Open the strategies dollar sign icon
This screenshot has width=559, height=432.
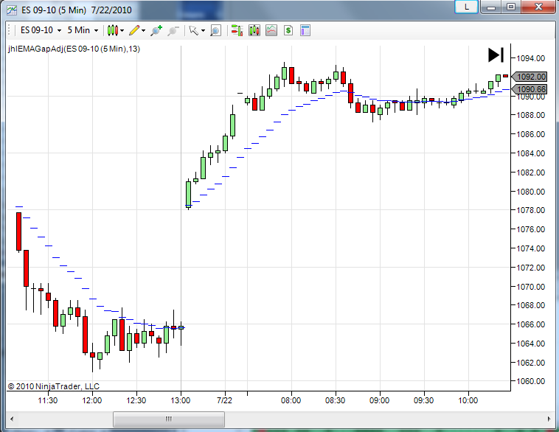[x=288, y=31]
